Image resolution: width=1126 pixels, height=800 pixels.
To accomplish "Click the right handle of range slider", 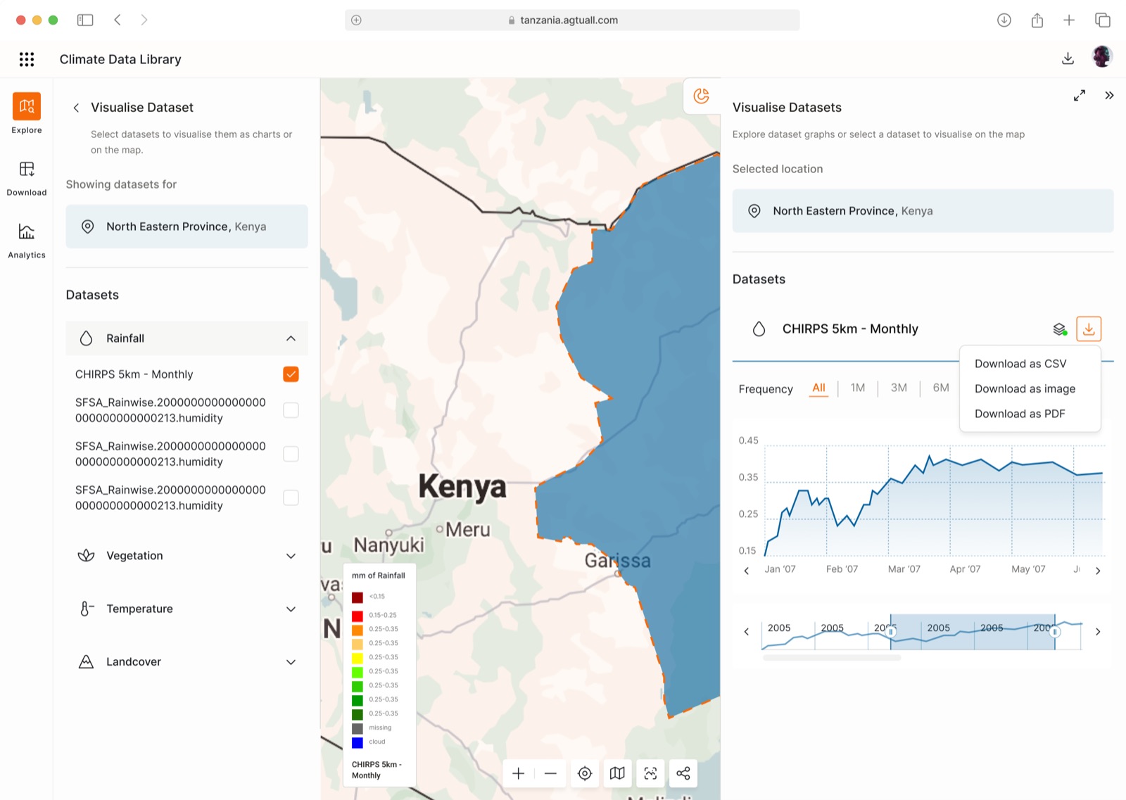I will coord(1055,632).
